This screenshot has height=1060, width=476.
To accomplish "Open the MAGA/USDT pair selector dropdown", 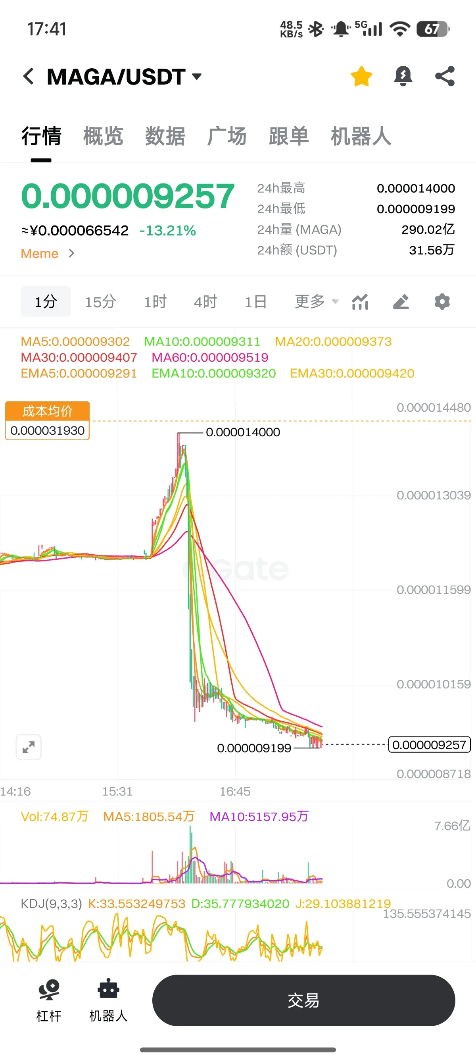I will click(124, 77).
